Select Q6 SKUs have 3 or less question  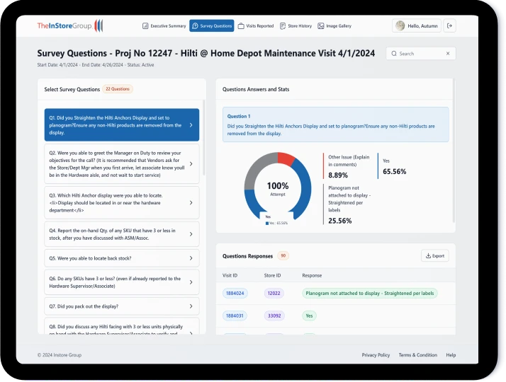pos(122,282)
